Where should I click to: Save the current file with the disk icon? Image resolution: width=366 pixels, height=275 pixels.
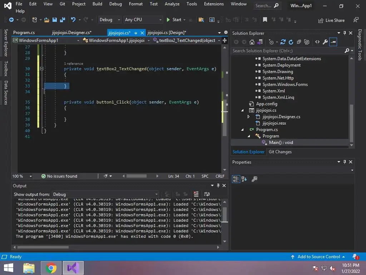point(55,20)
